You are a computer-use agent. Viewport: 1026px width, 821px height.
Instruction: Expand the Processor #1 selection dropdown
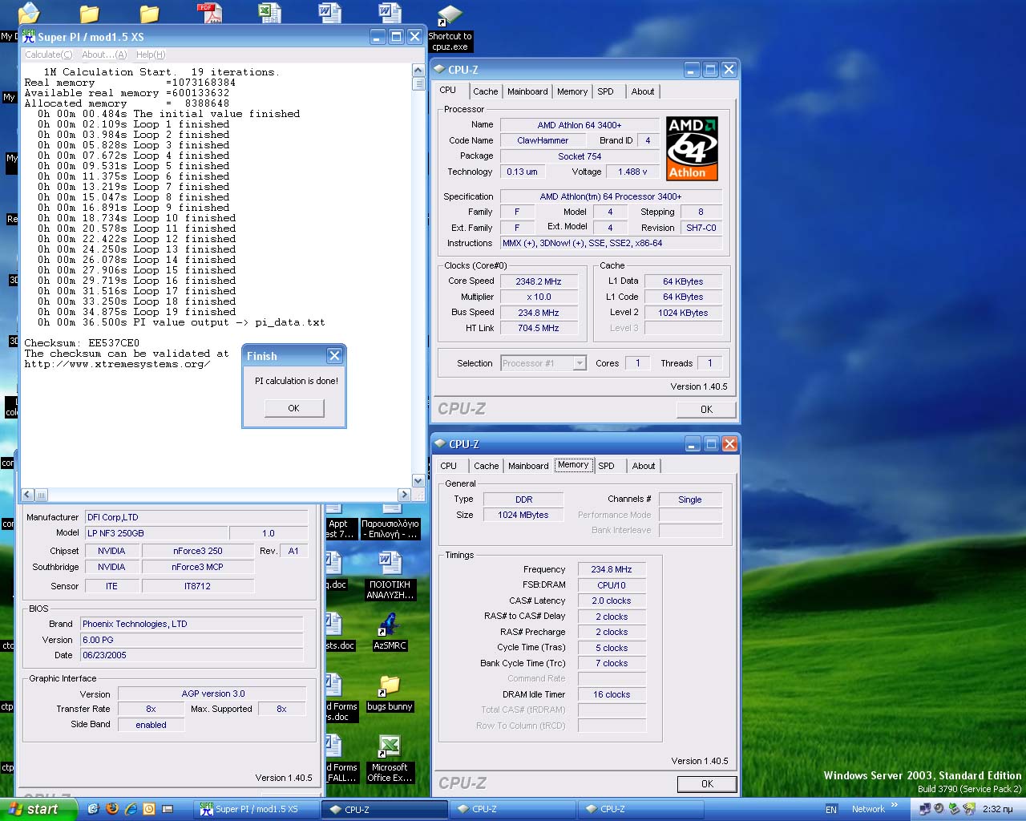[580, 363]
